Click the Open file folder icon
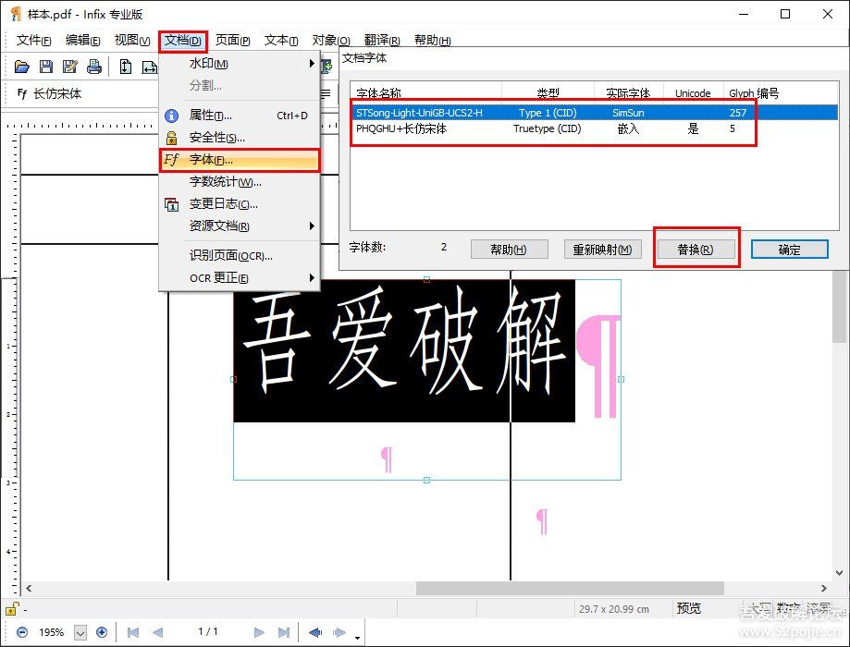The width and height of the screenshot is (850, 647). (x=22, y=67)
